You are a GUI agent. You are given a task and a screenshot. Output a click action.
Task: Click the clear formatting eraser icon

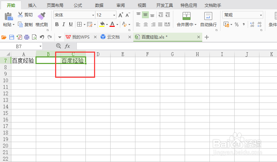coord(124,24)
